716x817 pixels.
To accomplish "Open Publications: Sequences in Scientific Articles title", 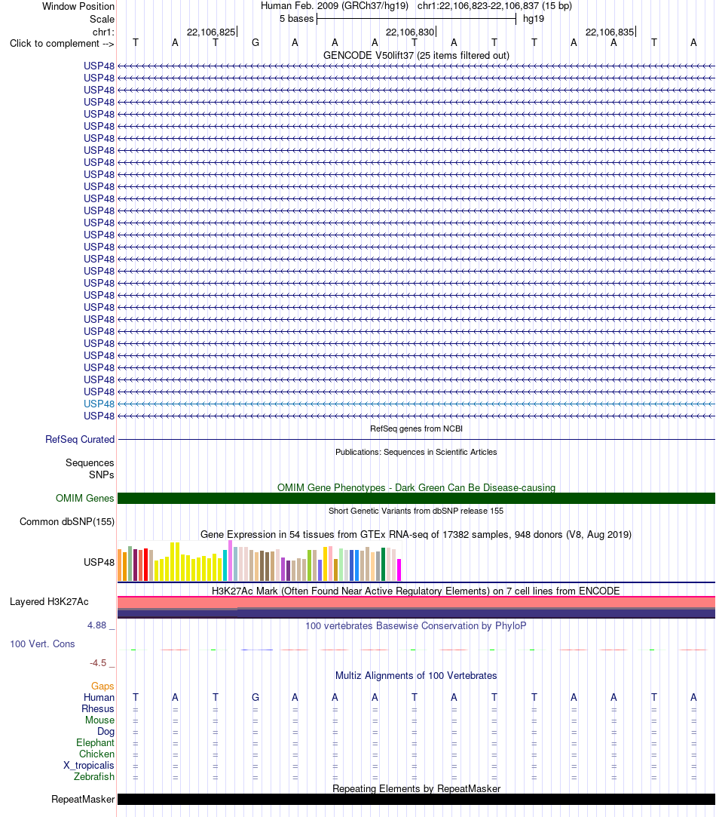I will point(416,453).
